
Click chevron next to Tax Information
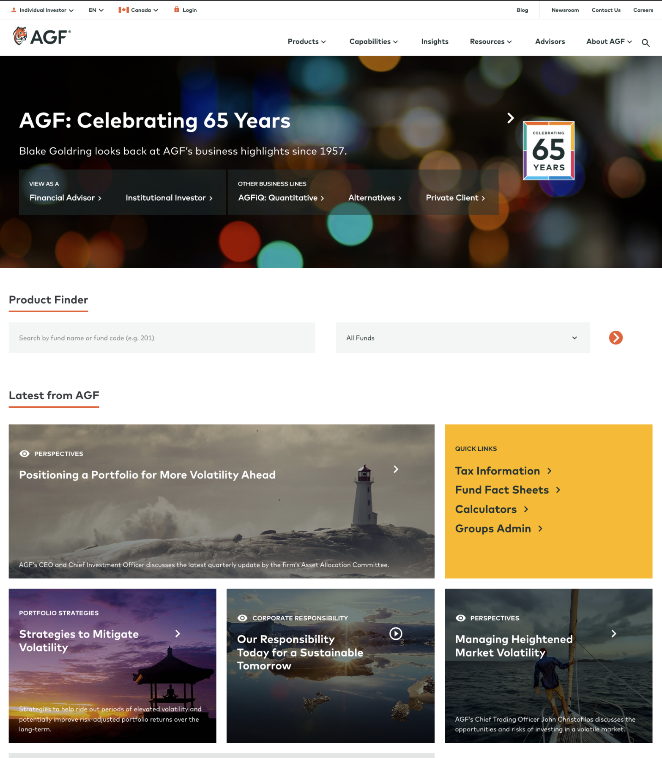549,471
